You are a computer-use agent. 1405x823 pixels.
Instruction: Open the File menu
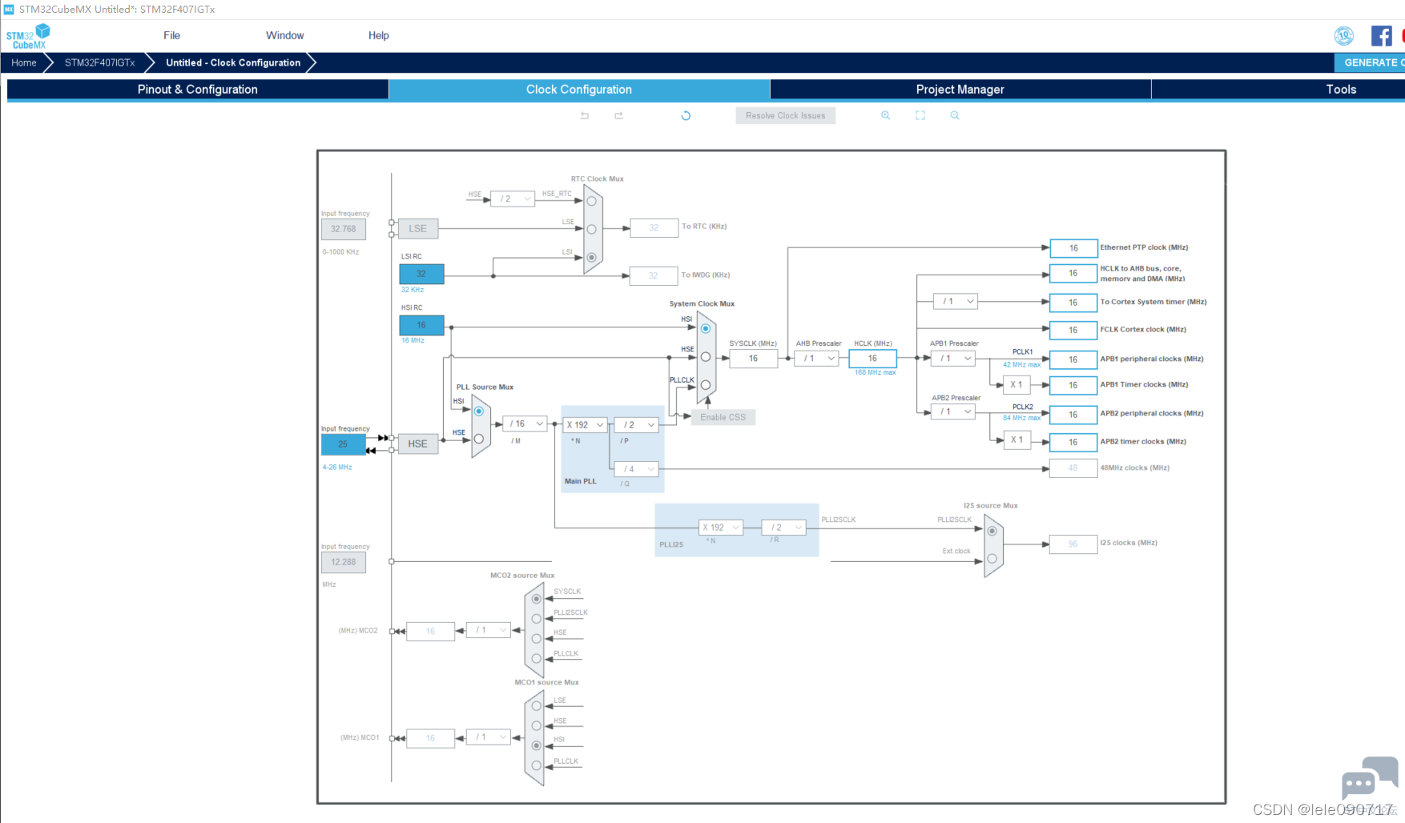[x=171, y=35]
